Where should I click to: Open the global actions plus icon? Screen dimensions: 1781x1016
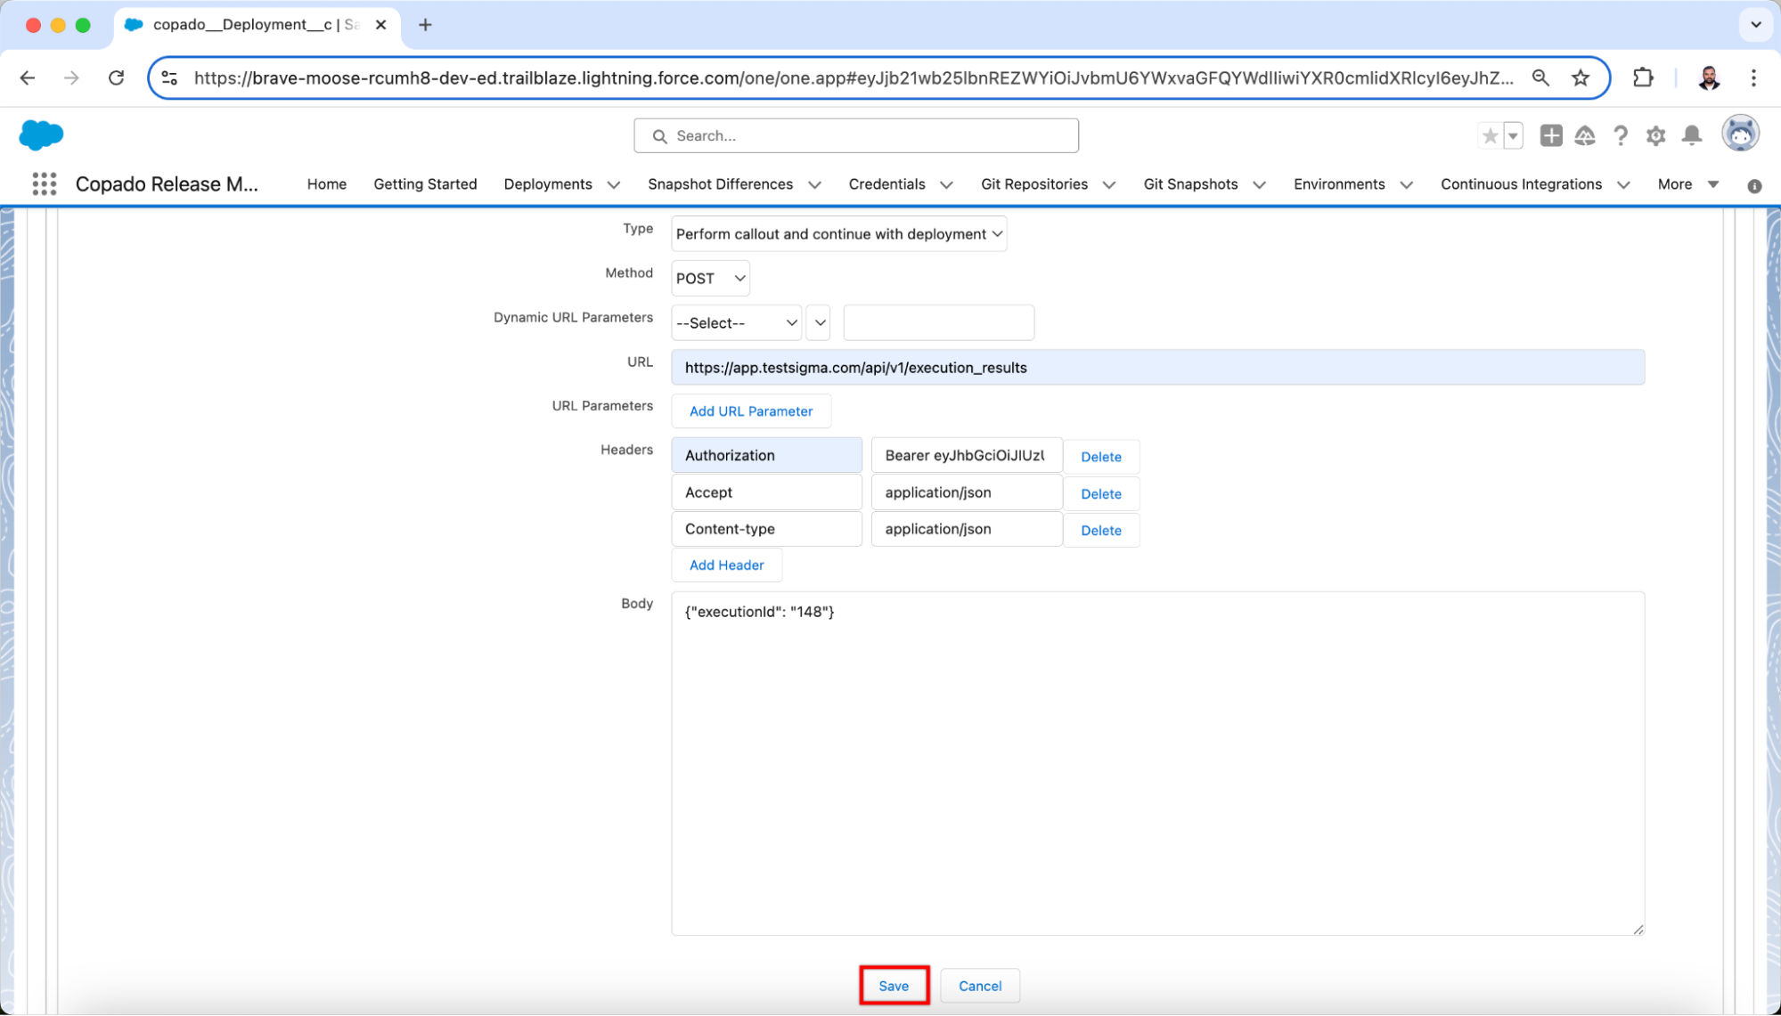pyautogui.click(x=1550, y=135)
